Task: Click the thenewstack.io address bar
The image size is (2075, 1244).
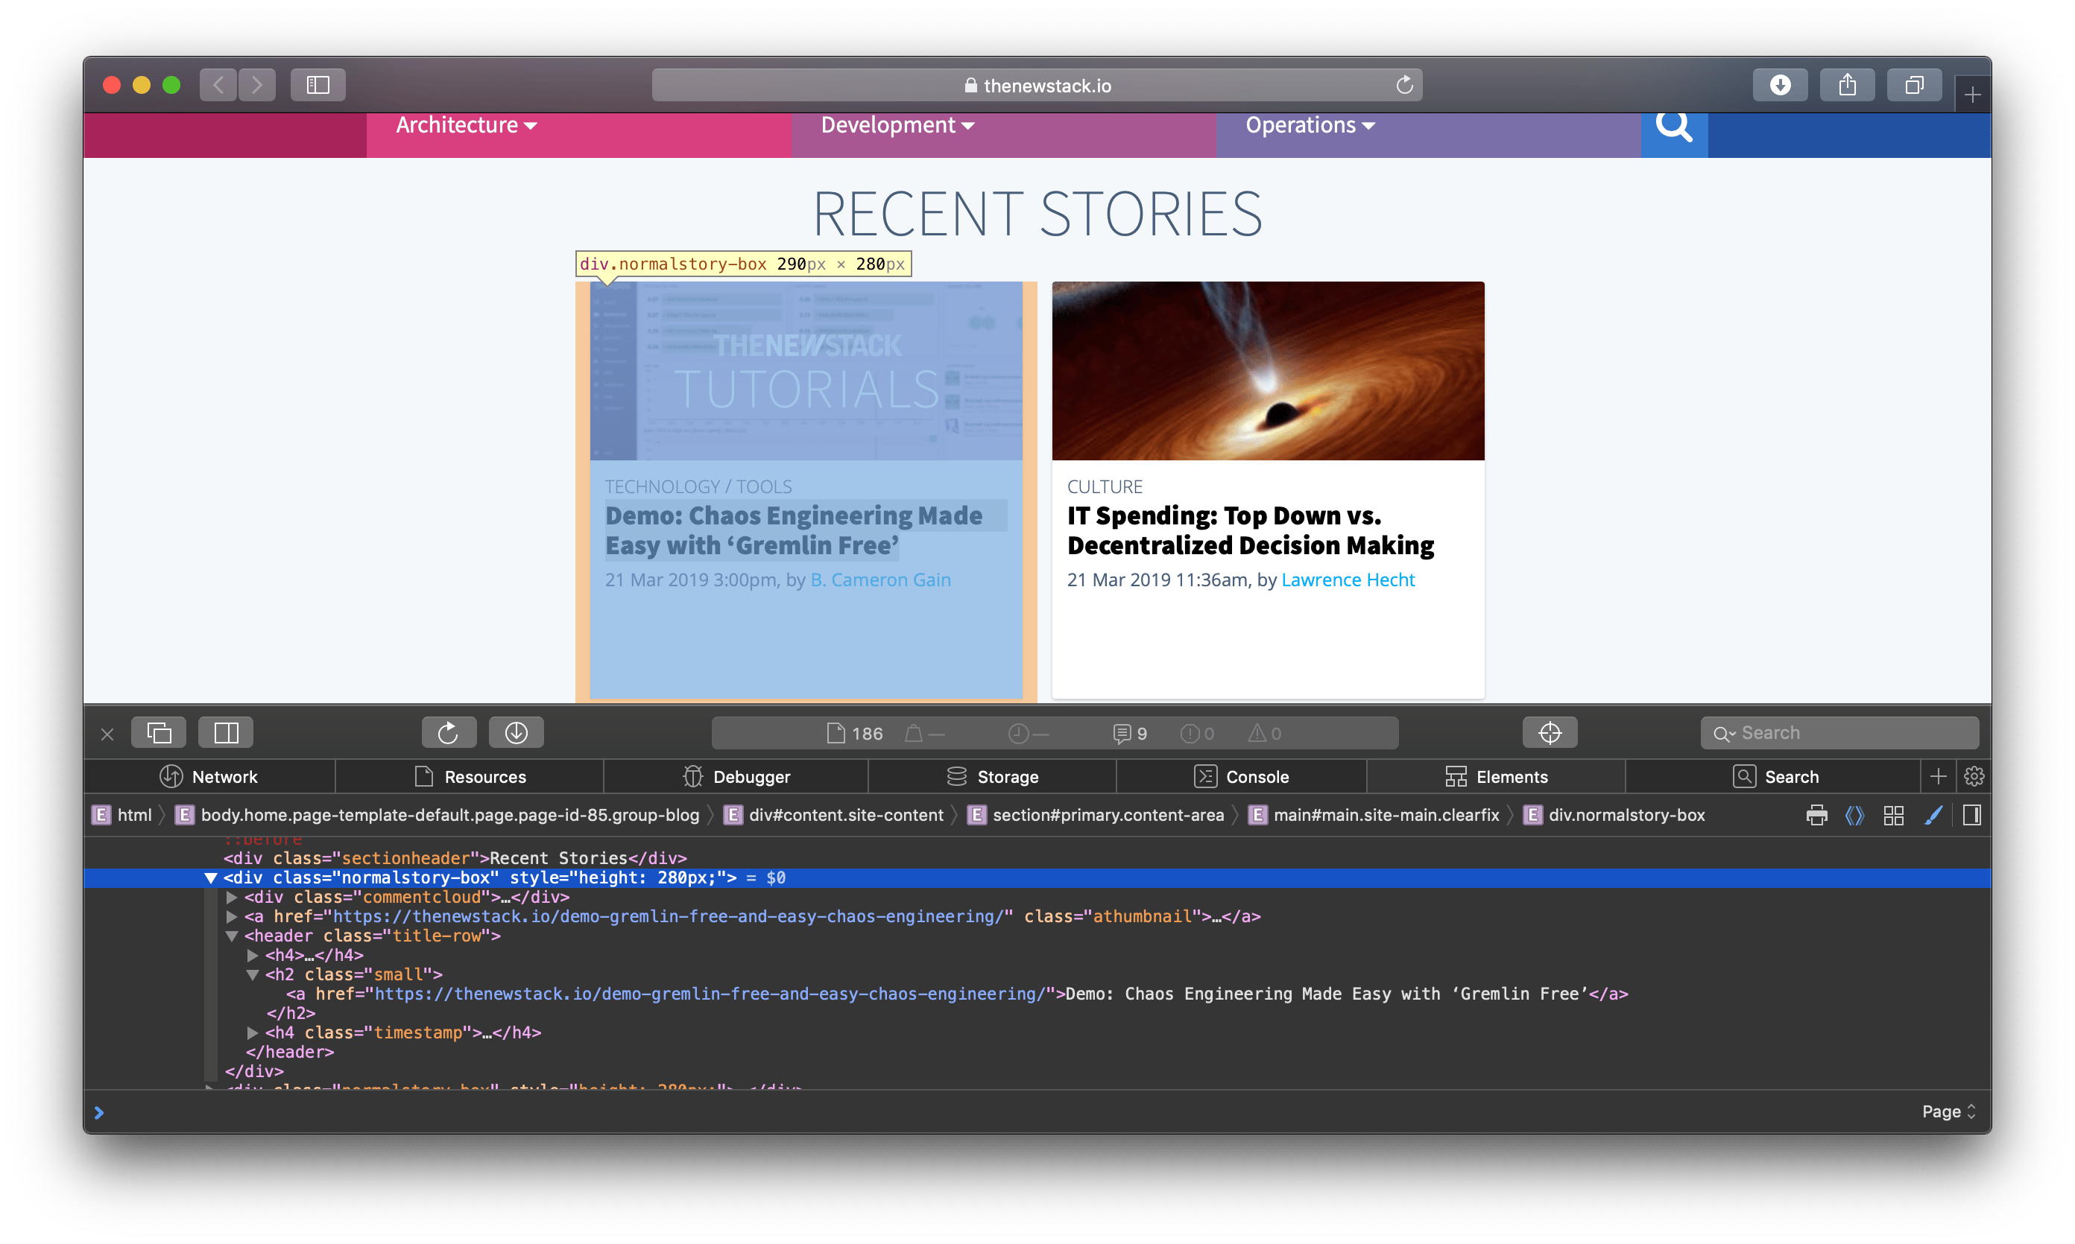Action: [1037, 85]
